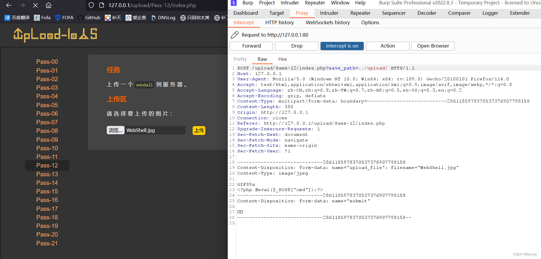The width and height of the screenshot is (541, 259).
Task: Forward the intercepted request
Action: (251, 46)
